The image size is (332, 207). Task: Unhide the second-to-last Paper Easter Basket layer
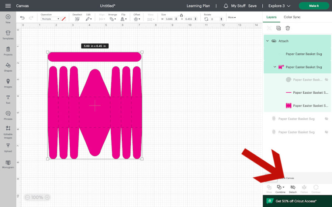(326, 119)
